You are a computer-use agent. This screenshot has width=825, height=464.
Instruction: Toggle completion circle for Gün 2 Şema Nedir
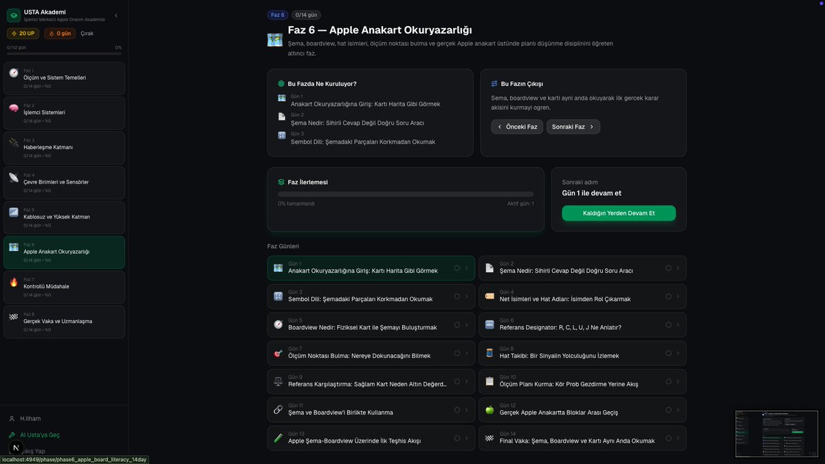coord(668,268)
